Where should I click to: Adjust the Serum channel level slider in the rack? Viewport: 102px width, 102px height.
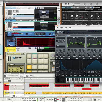click(x=30, y=21)
